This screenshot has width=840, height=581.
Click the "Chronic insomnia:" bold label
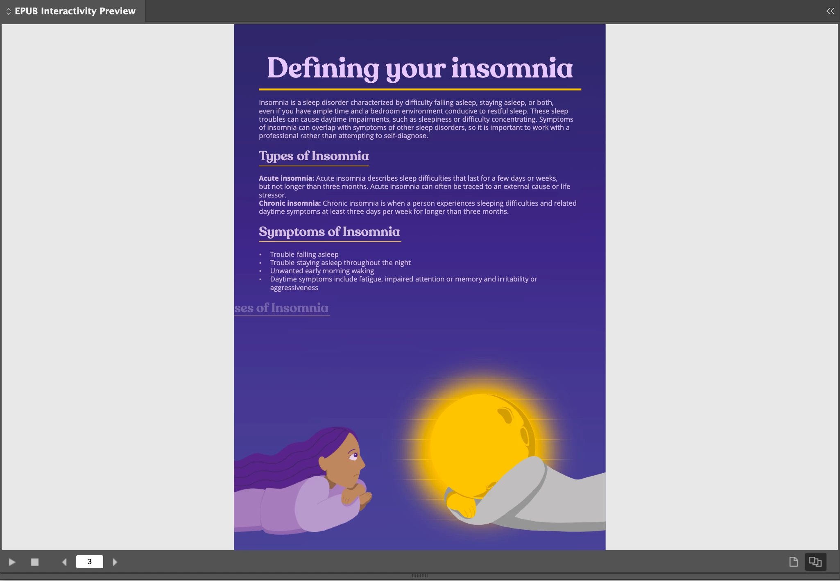[x=290, y=203]
